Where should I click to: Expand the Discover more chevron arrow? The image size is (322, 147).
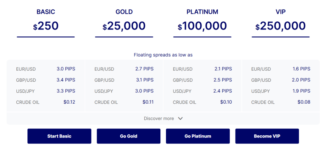pyautogui.click(x=180, y=119)
